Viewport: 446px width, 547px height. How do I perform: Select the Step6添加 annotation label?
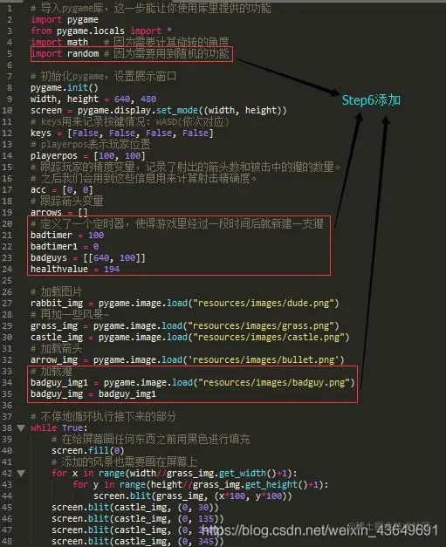tap(371, 100)
